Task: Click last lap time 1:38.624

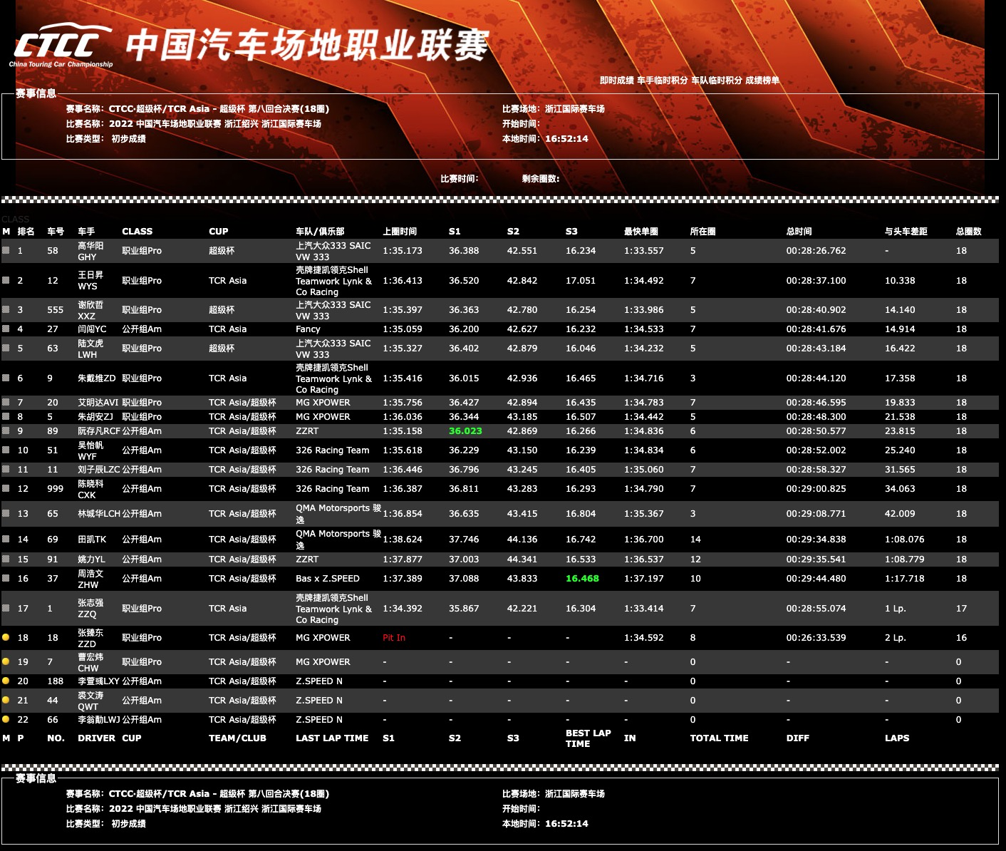Action: point(403,540)
